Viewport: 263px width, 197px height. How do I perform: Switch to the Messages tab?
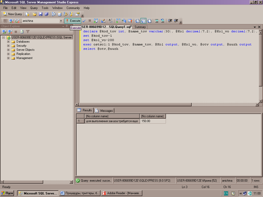[104, 111]
